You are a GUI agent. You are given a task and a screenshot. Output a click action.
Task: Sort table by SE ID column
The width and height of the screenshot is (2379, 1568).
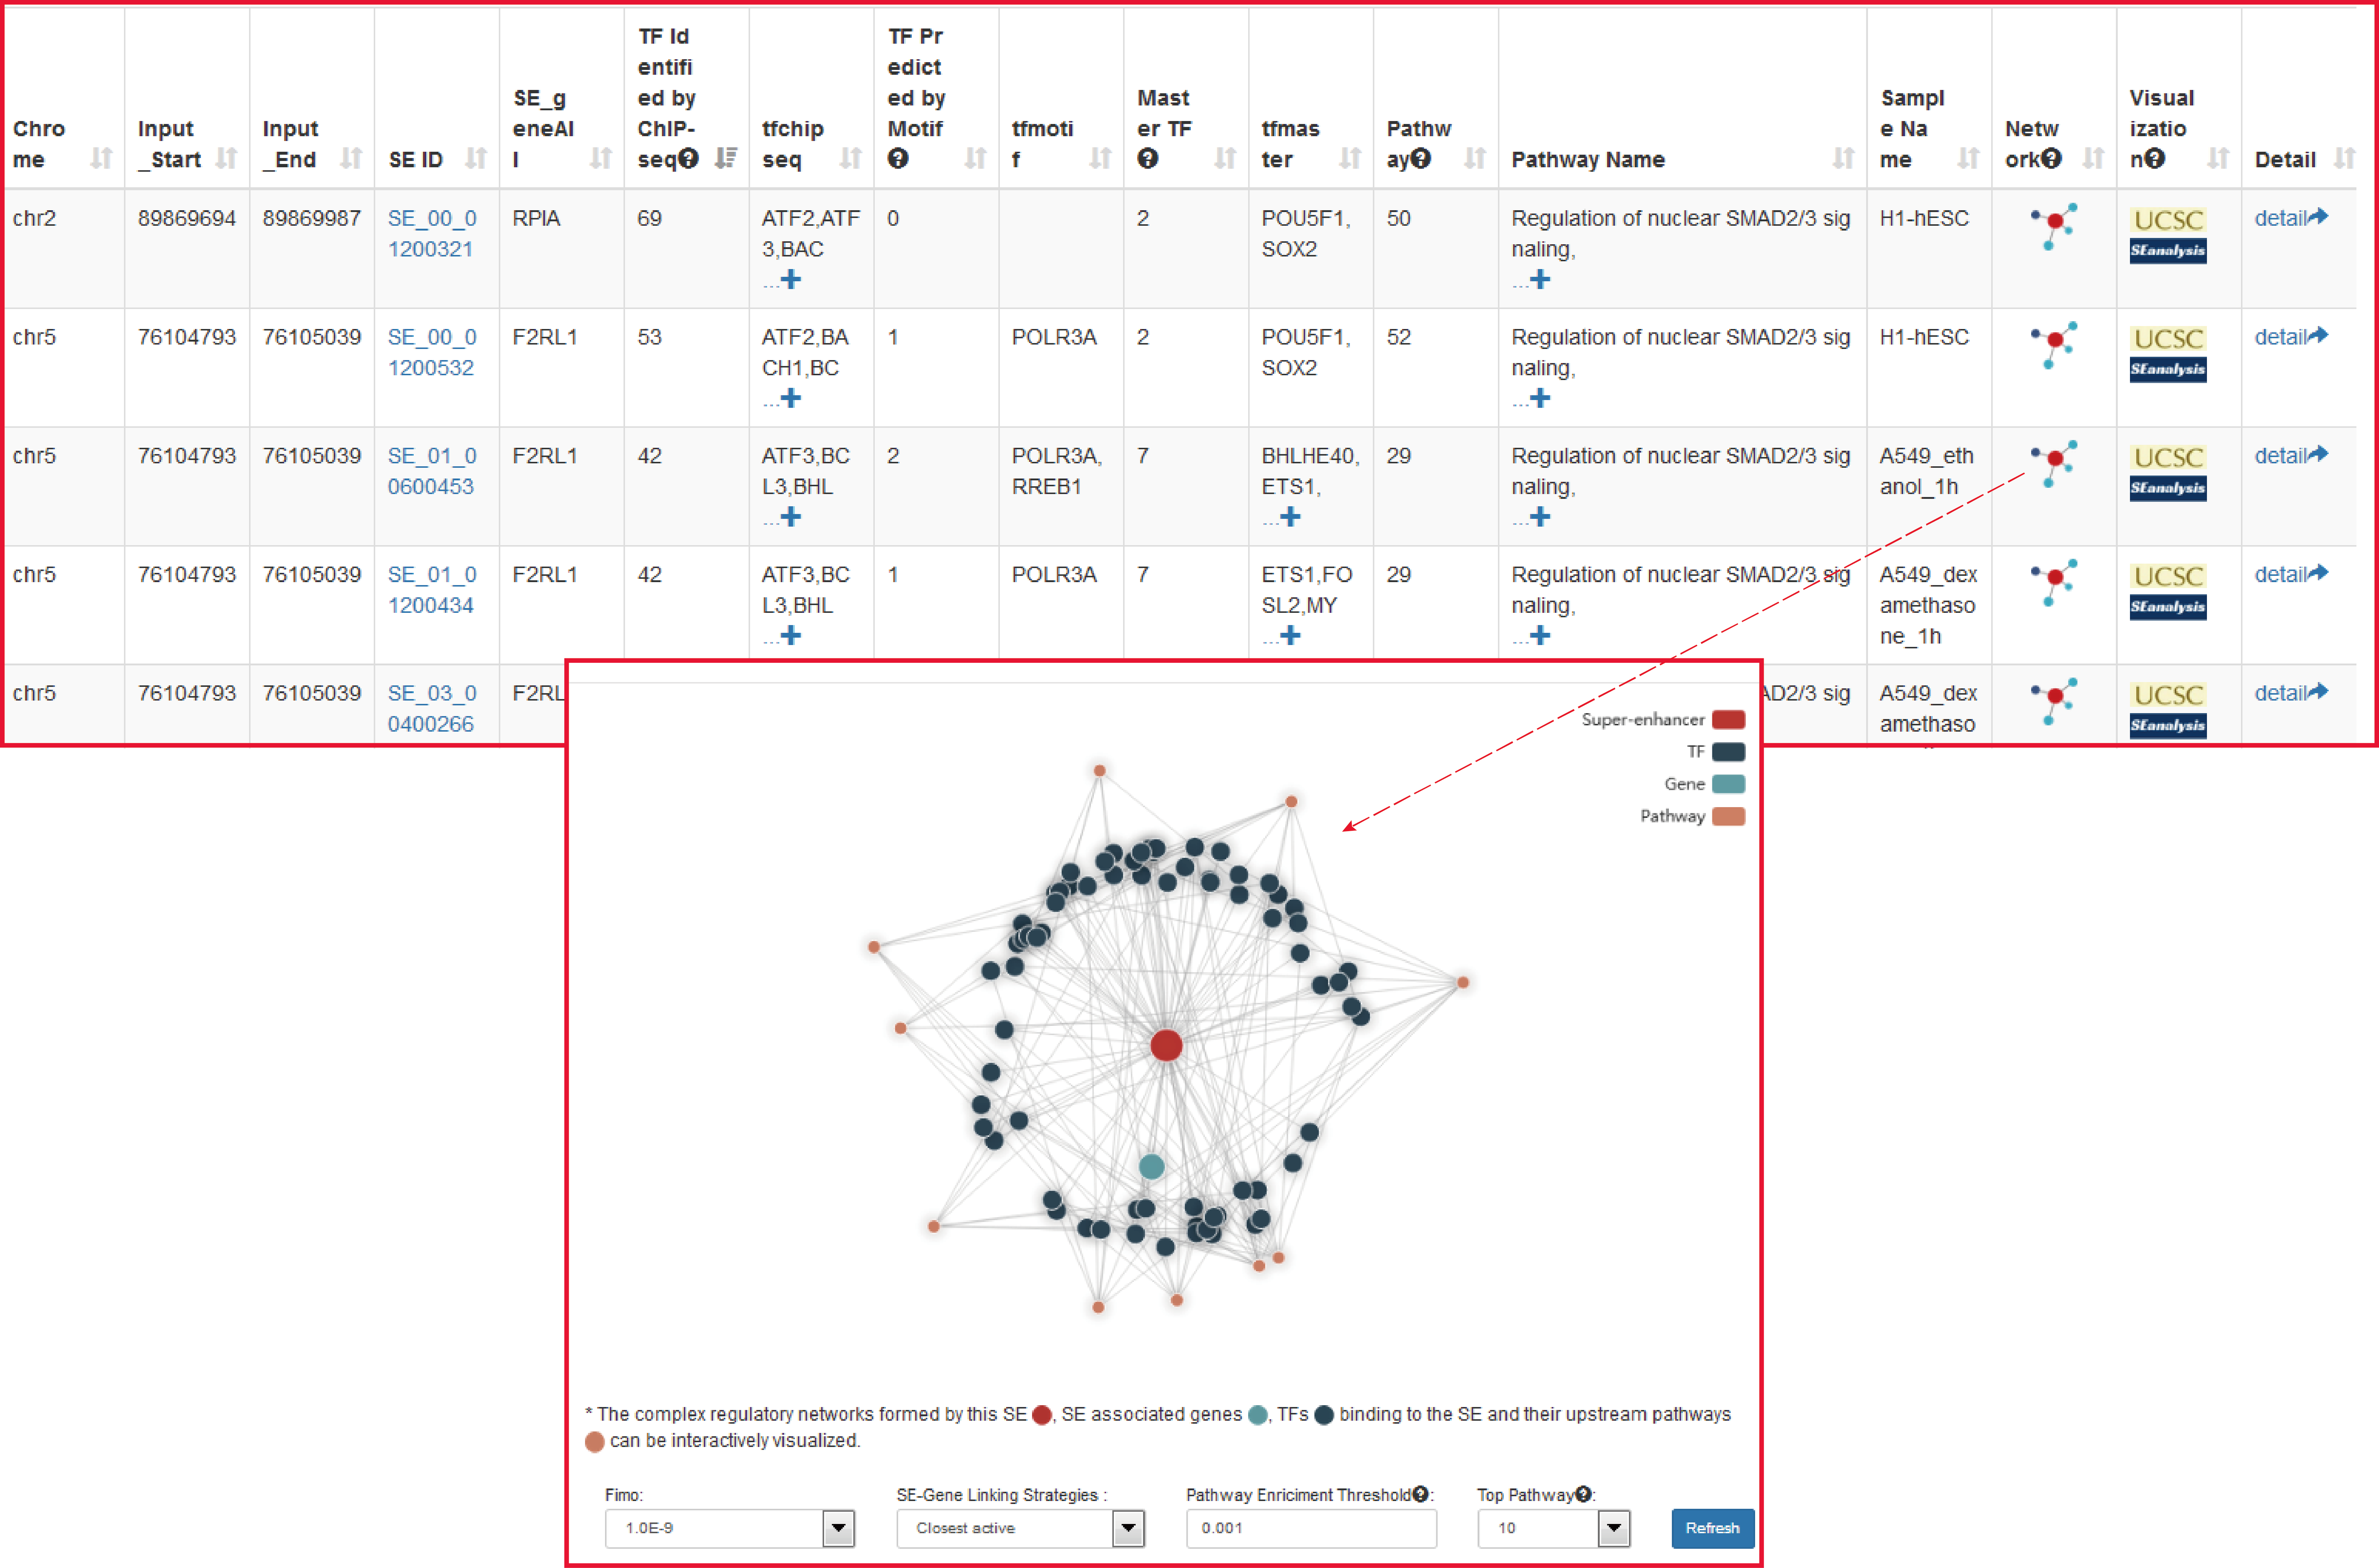tap(476, 158)
